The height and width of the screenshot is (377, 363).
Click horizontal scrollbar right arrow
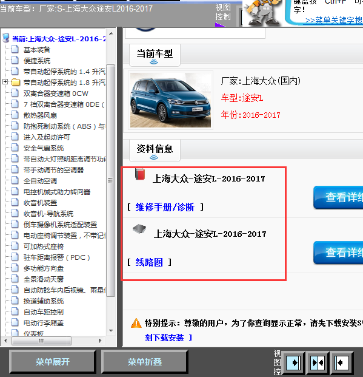[101, 341]
